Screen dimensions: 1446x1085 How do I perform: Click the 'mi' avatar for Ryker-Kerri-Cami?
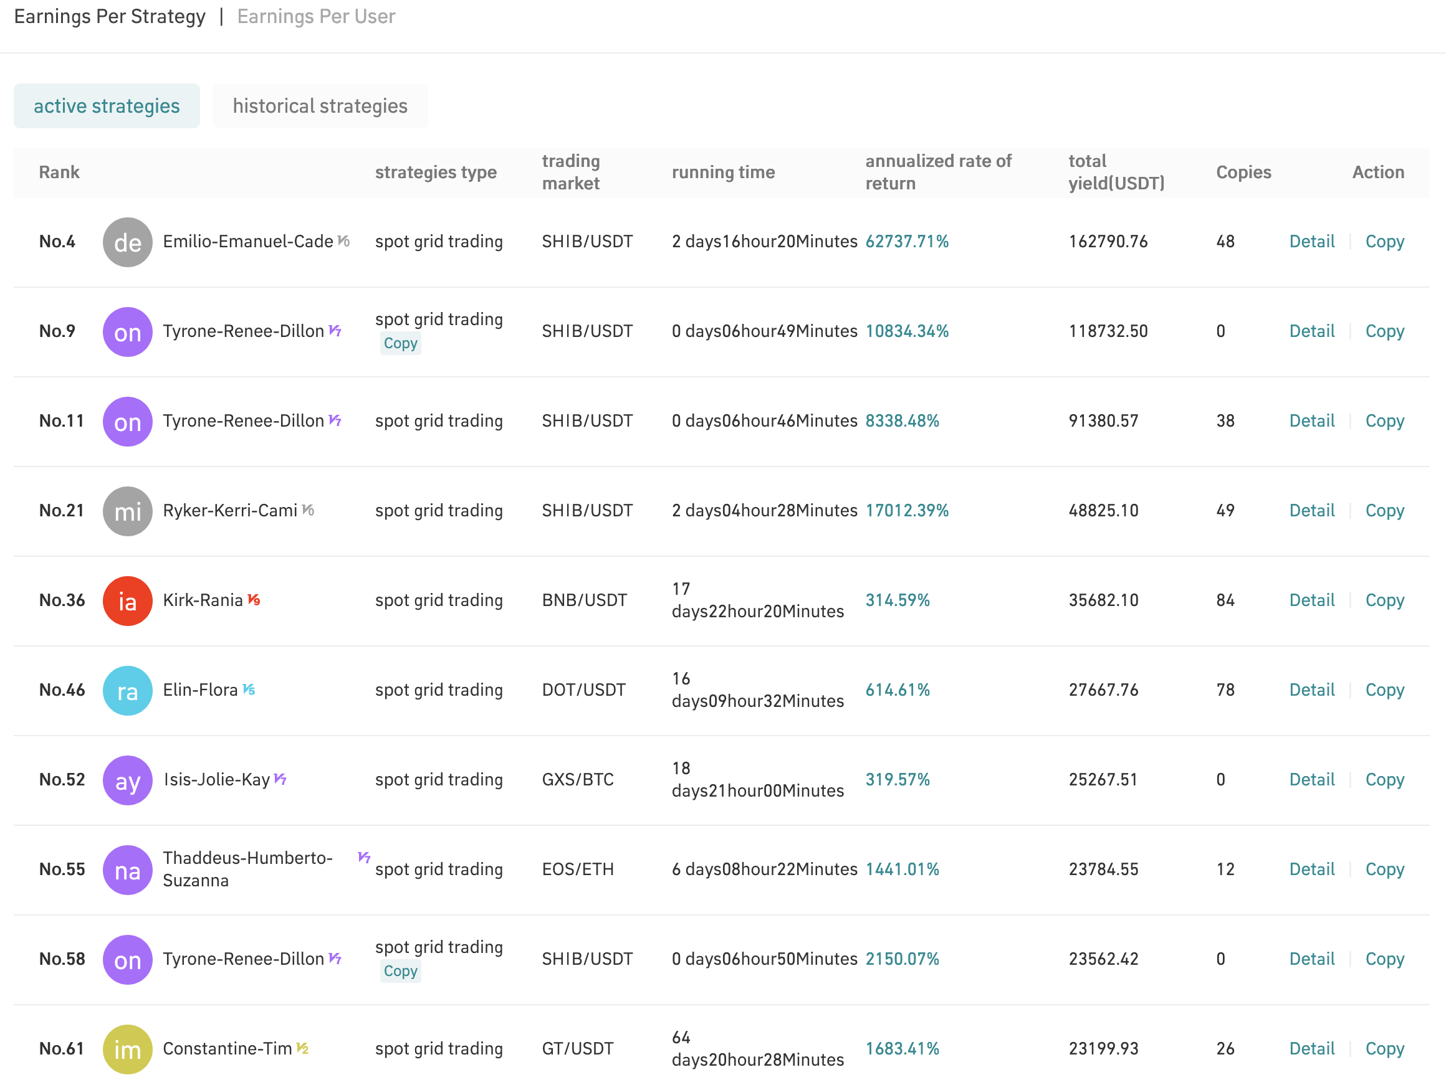tap(128, 511)
